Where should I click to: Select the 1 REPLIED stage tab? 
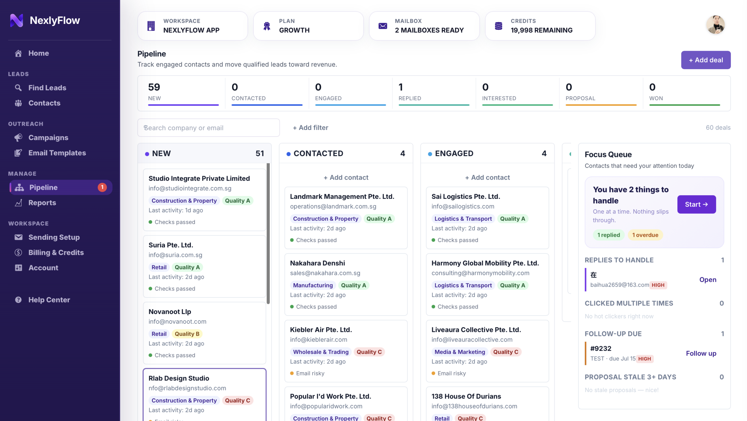(434, 93)
